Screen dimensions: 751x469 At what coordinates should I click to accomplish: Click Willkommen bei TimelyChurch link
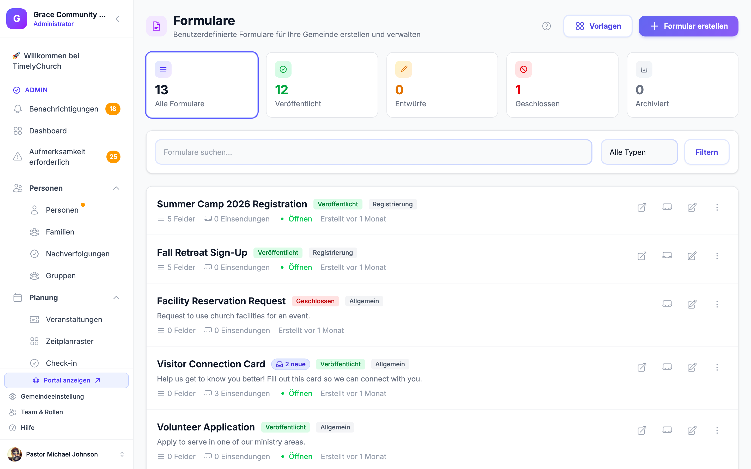[46, 61]
